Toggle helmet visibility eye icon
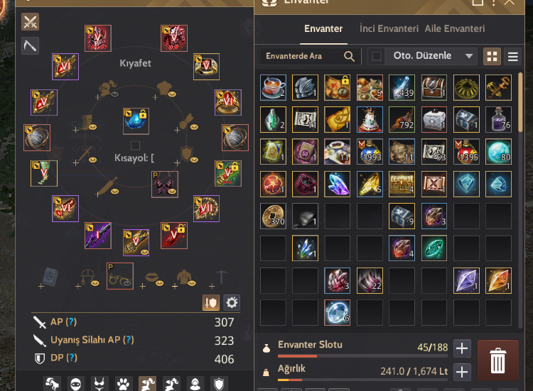The height and width of the screenshot is (391, 533). point(115,94)
